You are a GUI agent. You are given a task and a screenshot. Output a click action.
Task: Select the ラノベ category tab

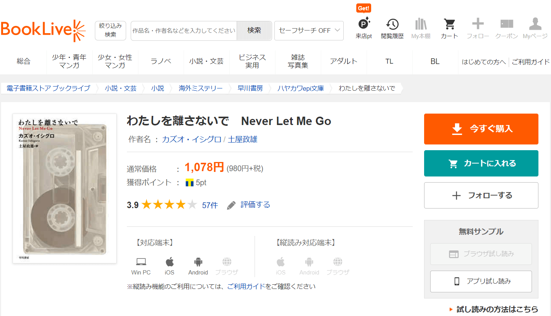pyautogui.click(x=161, y=61)
